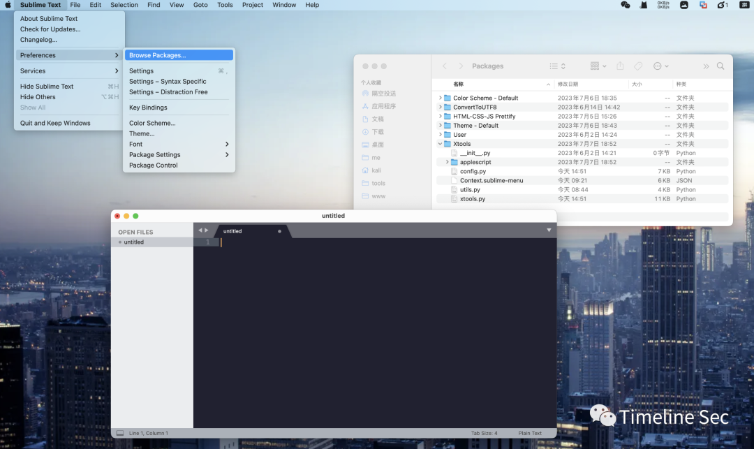Expand the User folder
This screenshot has height=449, width=754.
(x=440, y=134)
